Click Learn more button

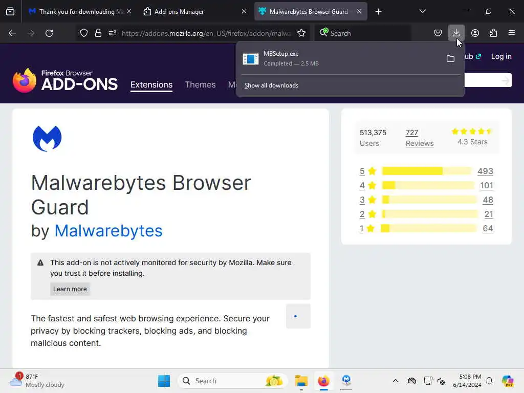[70, 289]
